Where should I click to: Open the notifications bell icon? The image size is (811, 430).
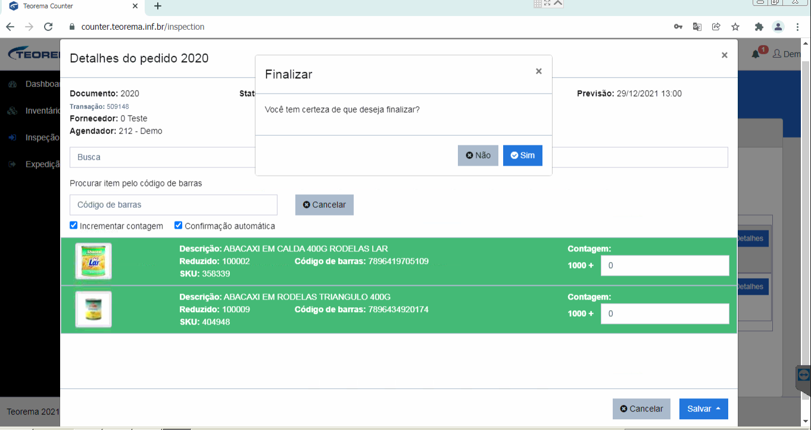(756, 54)
